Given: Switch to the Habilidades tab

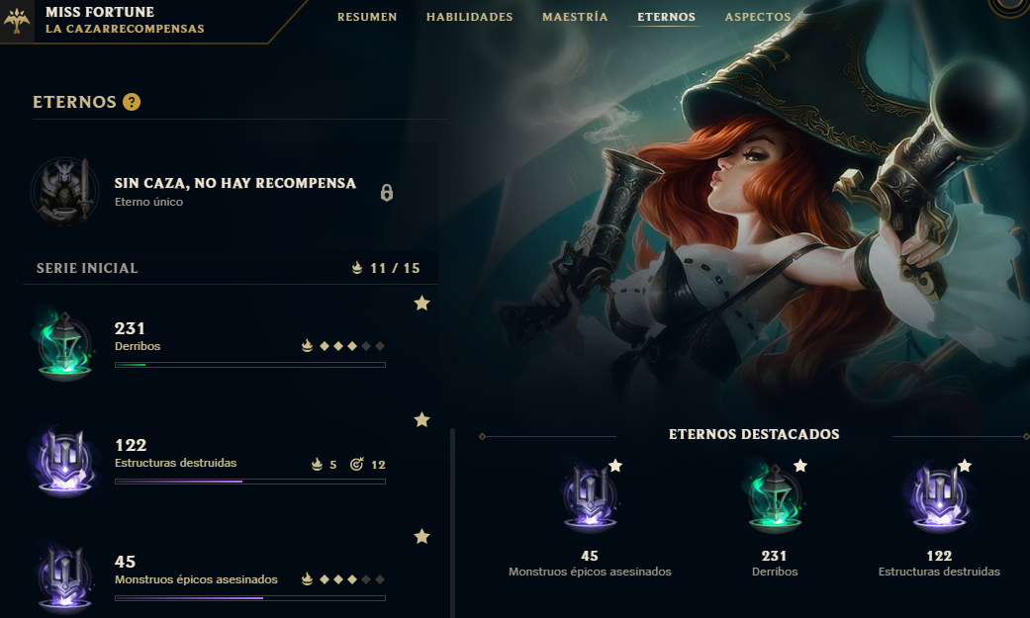Looking at the screenshot, I should click(x=470, y=17).
